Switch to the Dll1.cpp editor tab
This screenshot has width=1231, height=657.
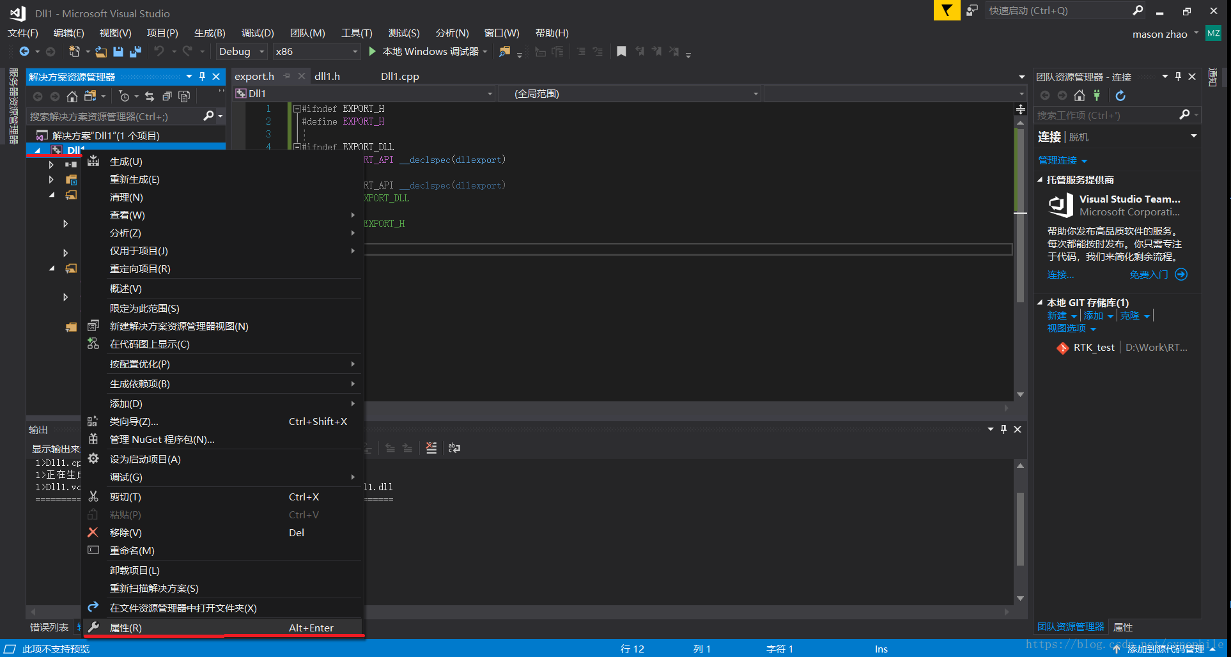(x=400, y=76)
